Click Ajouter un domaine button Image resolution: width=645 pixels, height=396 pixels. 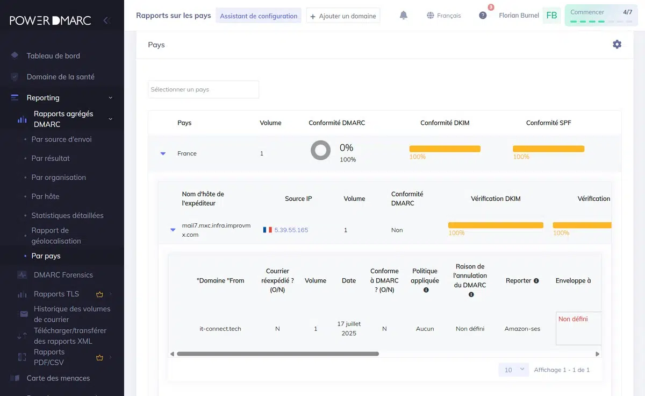coord(343,16)
